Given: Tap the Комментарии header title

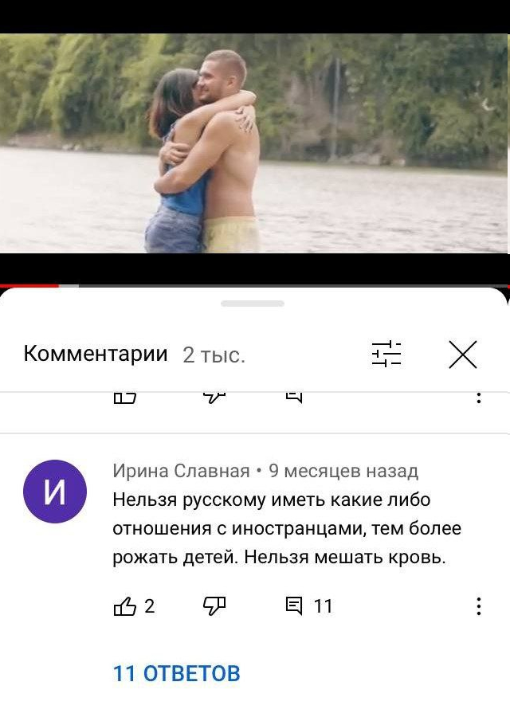Looking at the screenshot, I should click(x=96, y=354).
